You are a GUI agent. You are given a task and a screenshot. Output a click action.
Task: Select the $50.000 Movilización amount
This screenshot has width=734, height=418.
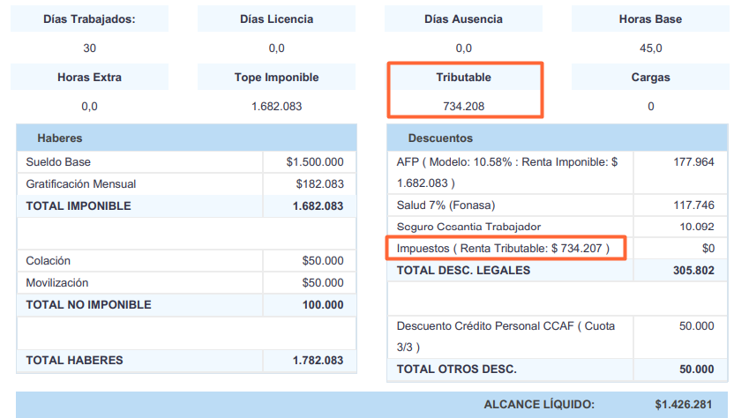(x=323, y=283)
